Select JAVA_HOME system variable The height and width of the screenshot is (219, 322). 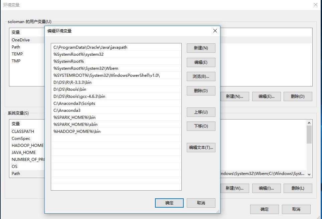pos(27,152)
